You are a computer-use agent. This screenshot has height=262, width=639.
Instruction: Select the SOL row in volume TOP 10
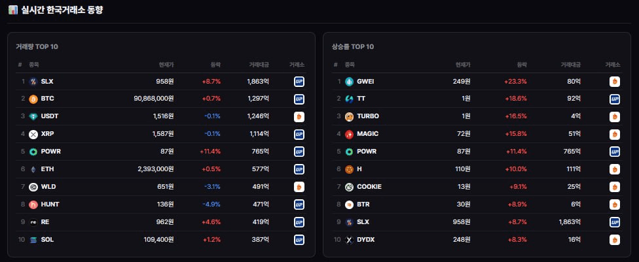[161, 240]
